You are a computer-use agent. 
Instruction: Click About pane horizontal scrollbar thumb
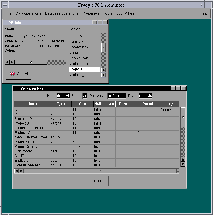coord(31,62)
